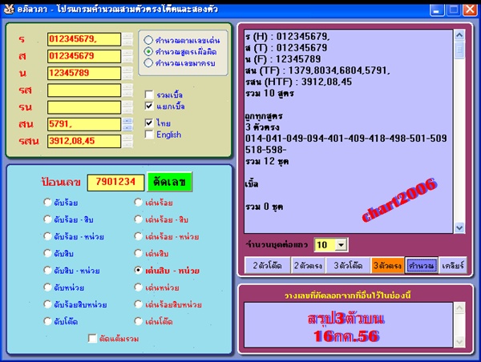Click the paste box scrollbar down arrow

point(459,341)
